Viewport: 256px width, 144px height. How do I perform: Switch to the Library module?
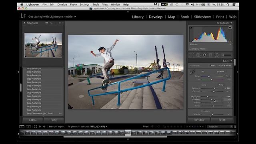tap(138, 17)
